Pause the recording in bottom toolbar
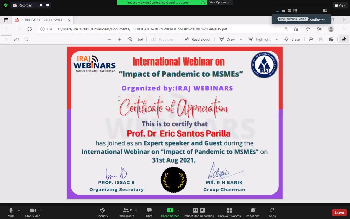350x219 pixels. pos(196,210)
